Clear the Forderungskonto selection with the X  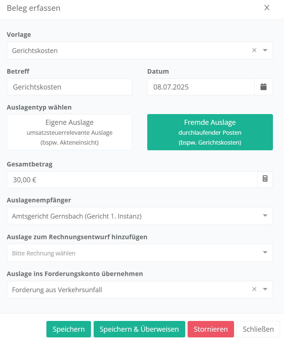coord(254,289)
